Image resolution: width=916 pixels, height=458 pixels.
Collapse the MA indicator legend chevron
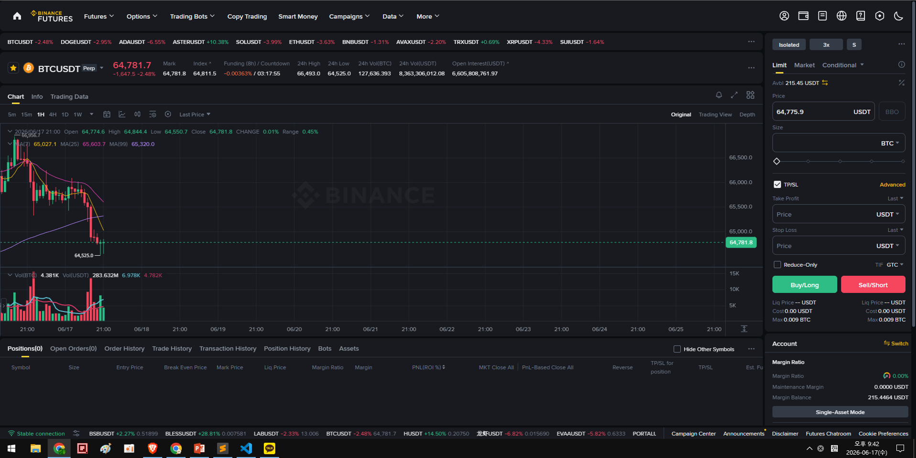[x=10, y=143]
